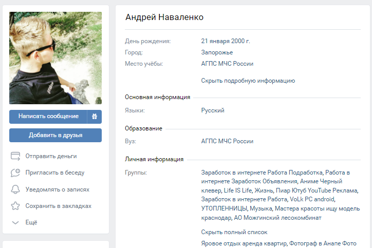Screen dimensions: 372x248
Task: Click the День рождения label
Action: pos(148,41)
